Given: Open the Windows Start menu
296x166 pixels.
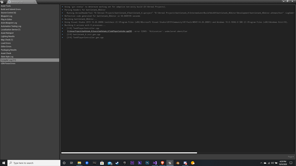Looking at the screenshot, I should pos(3,163).
